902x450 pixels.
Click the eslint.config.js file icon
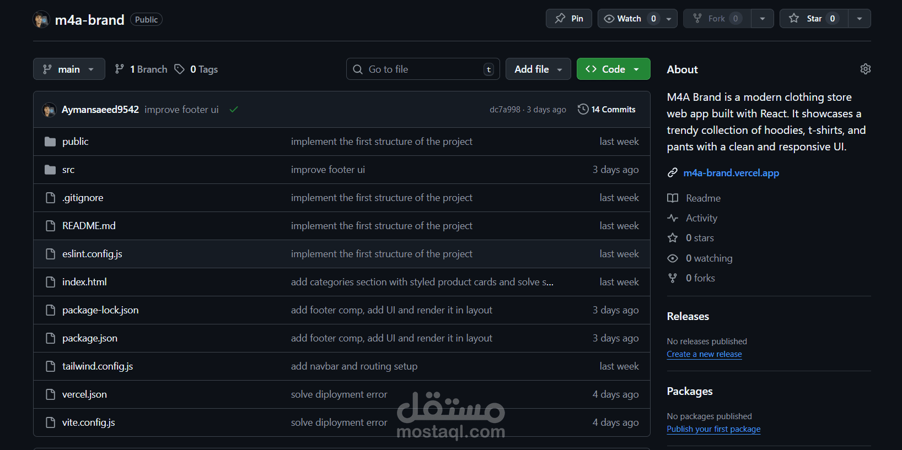pyautogui.click(x=50, y=254)
